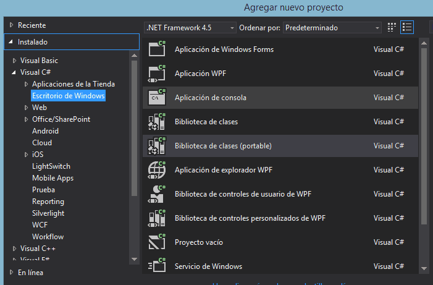The width and height of the screenshot is (433, 285).
Task: Choose Aplicación WPF template name
Action: pos(201,74)
